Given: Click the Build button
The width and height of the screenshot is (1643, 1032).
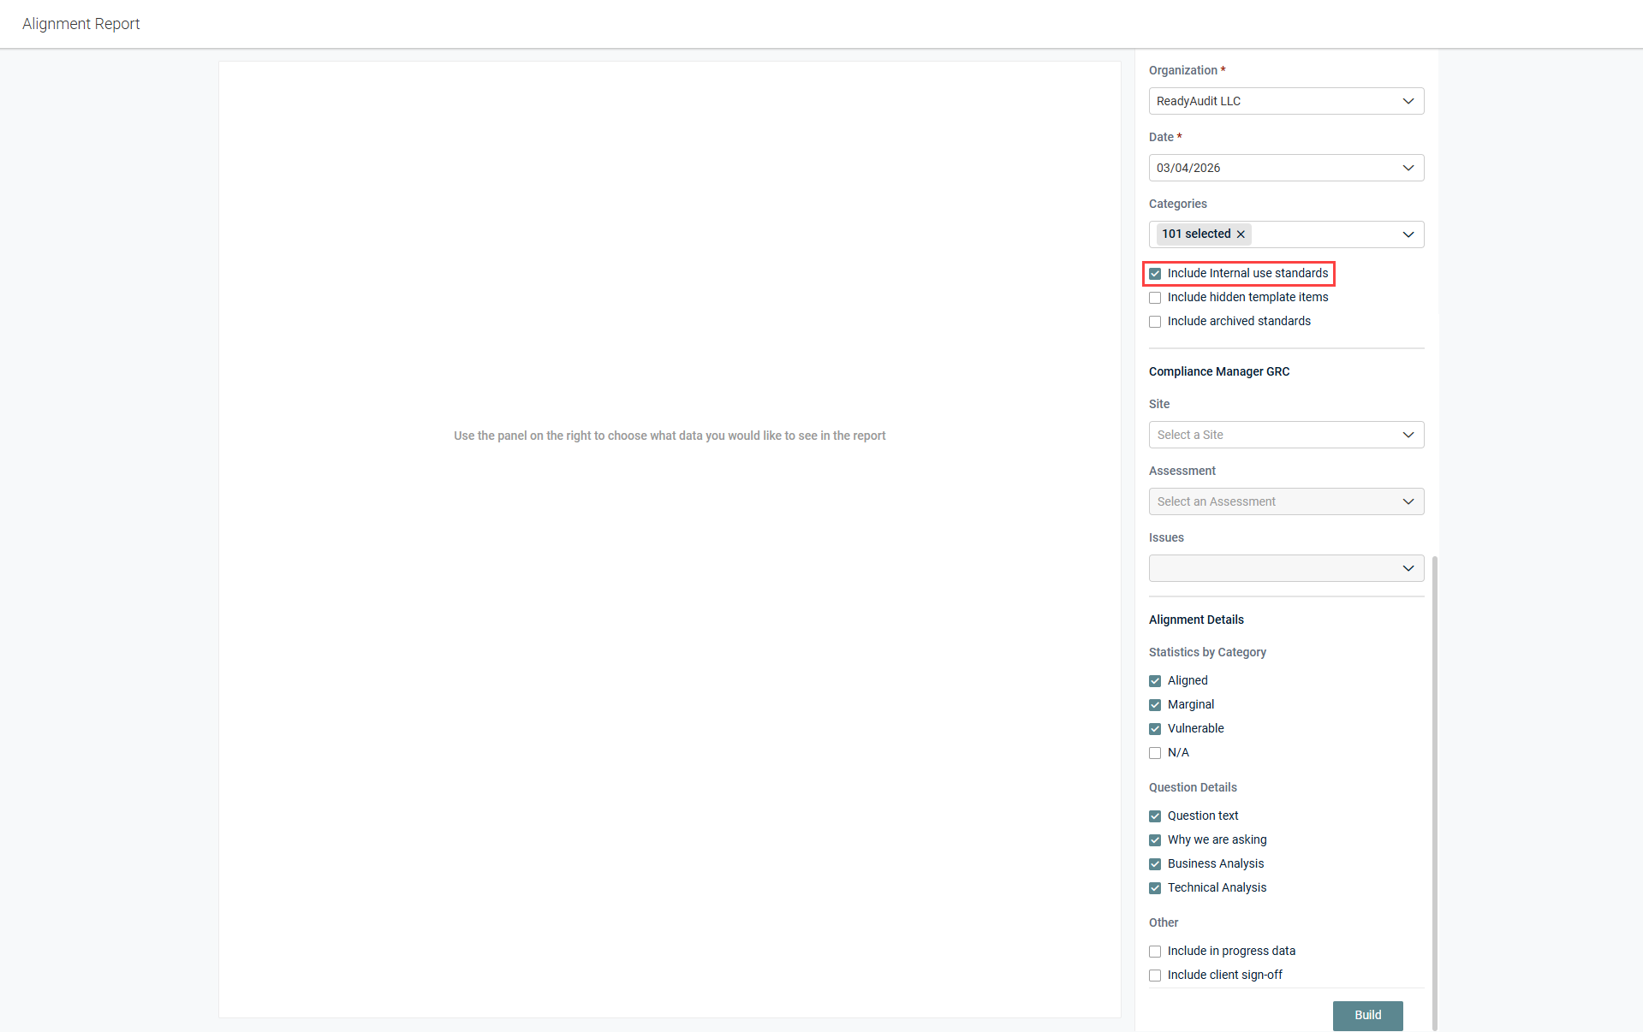Looking at the screenshot, I should [1367, 1015].
